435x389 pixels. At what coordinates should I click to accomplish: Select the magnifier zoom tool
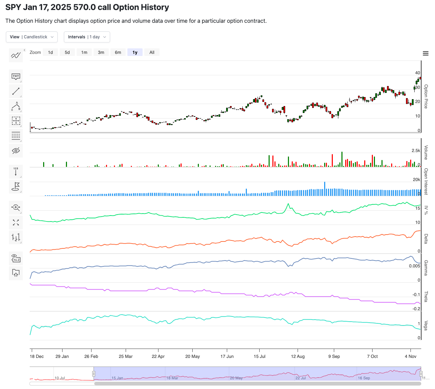click(16, 208)
